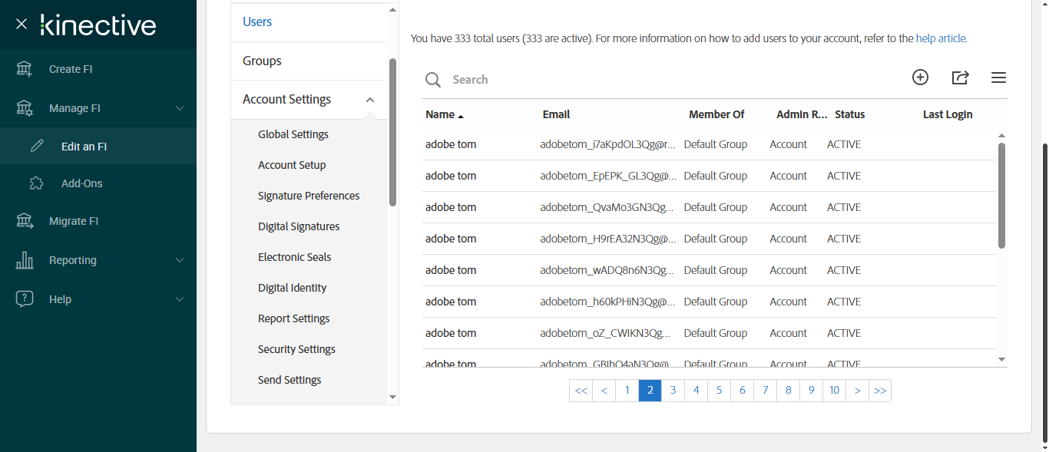Image resolution: width=1049 pixels, height=452 pixels.
Task: Select Security Settings menu item
Action: (x=296, y=349)
